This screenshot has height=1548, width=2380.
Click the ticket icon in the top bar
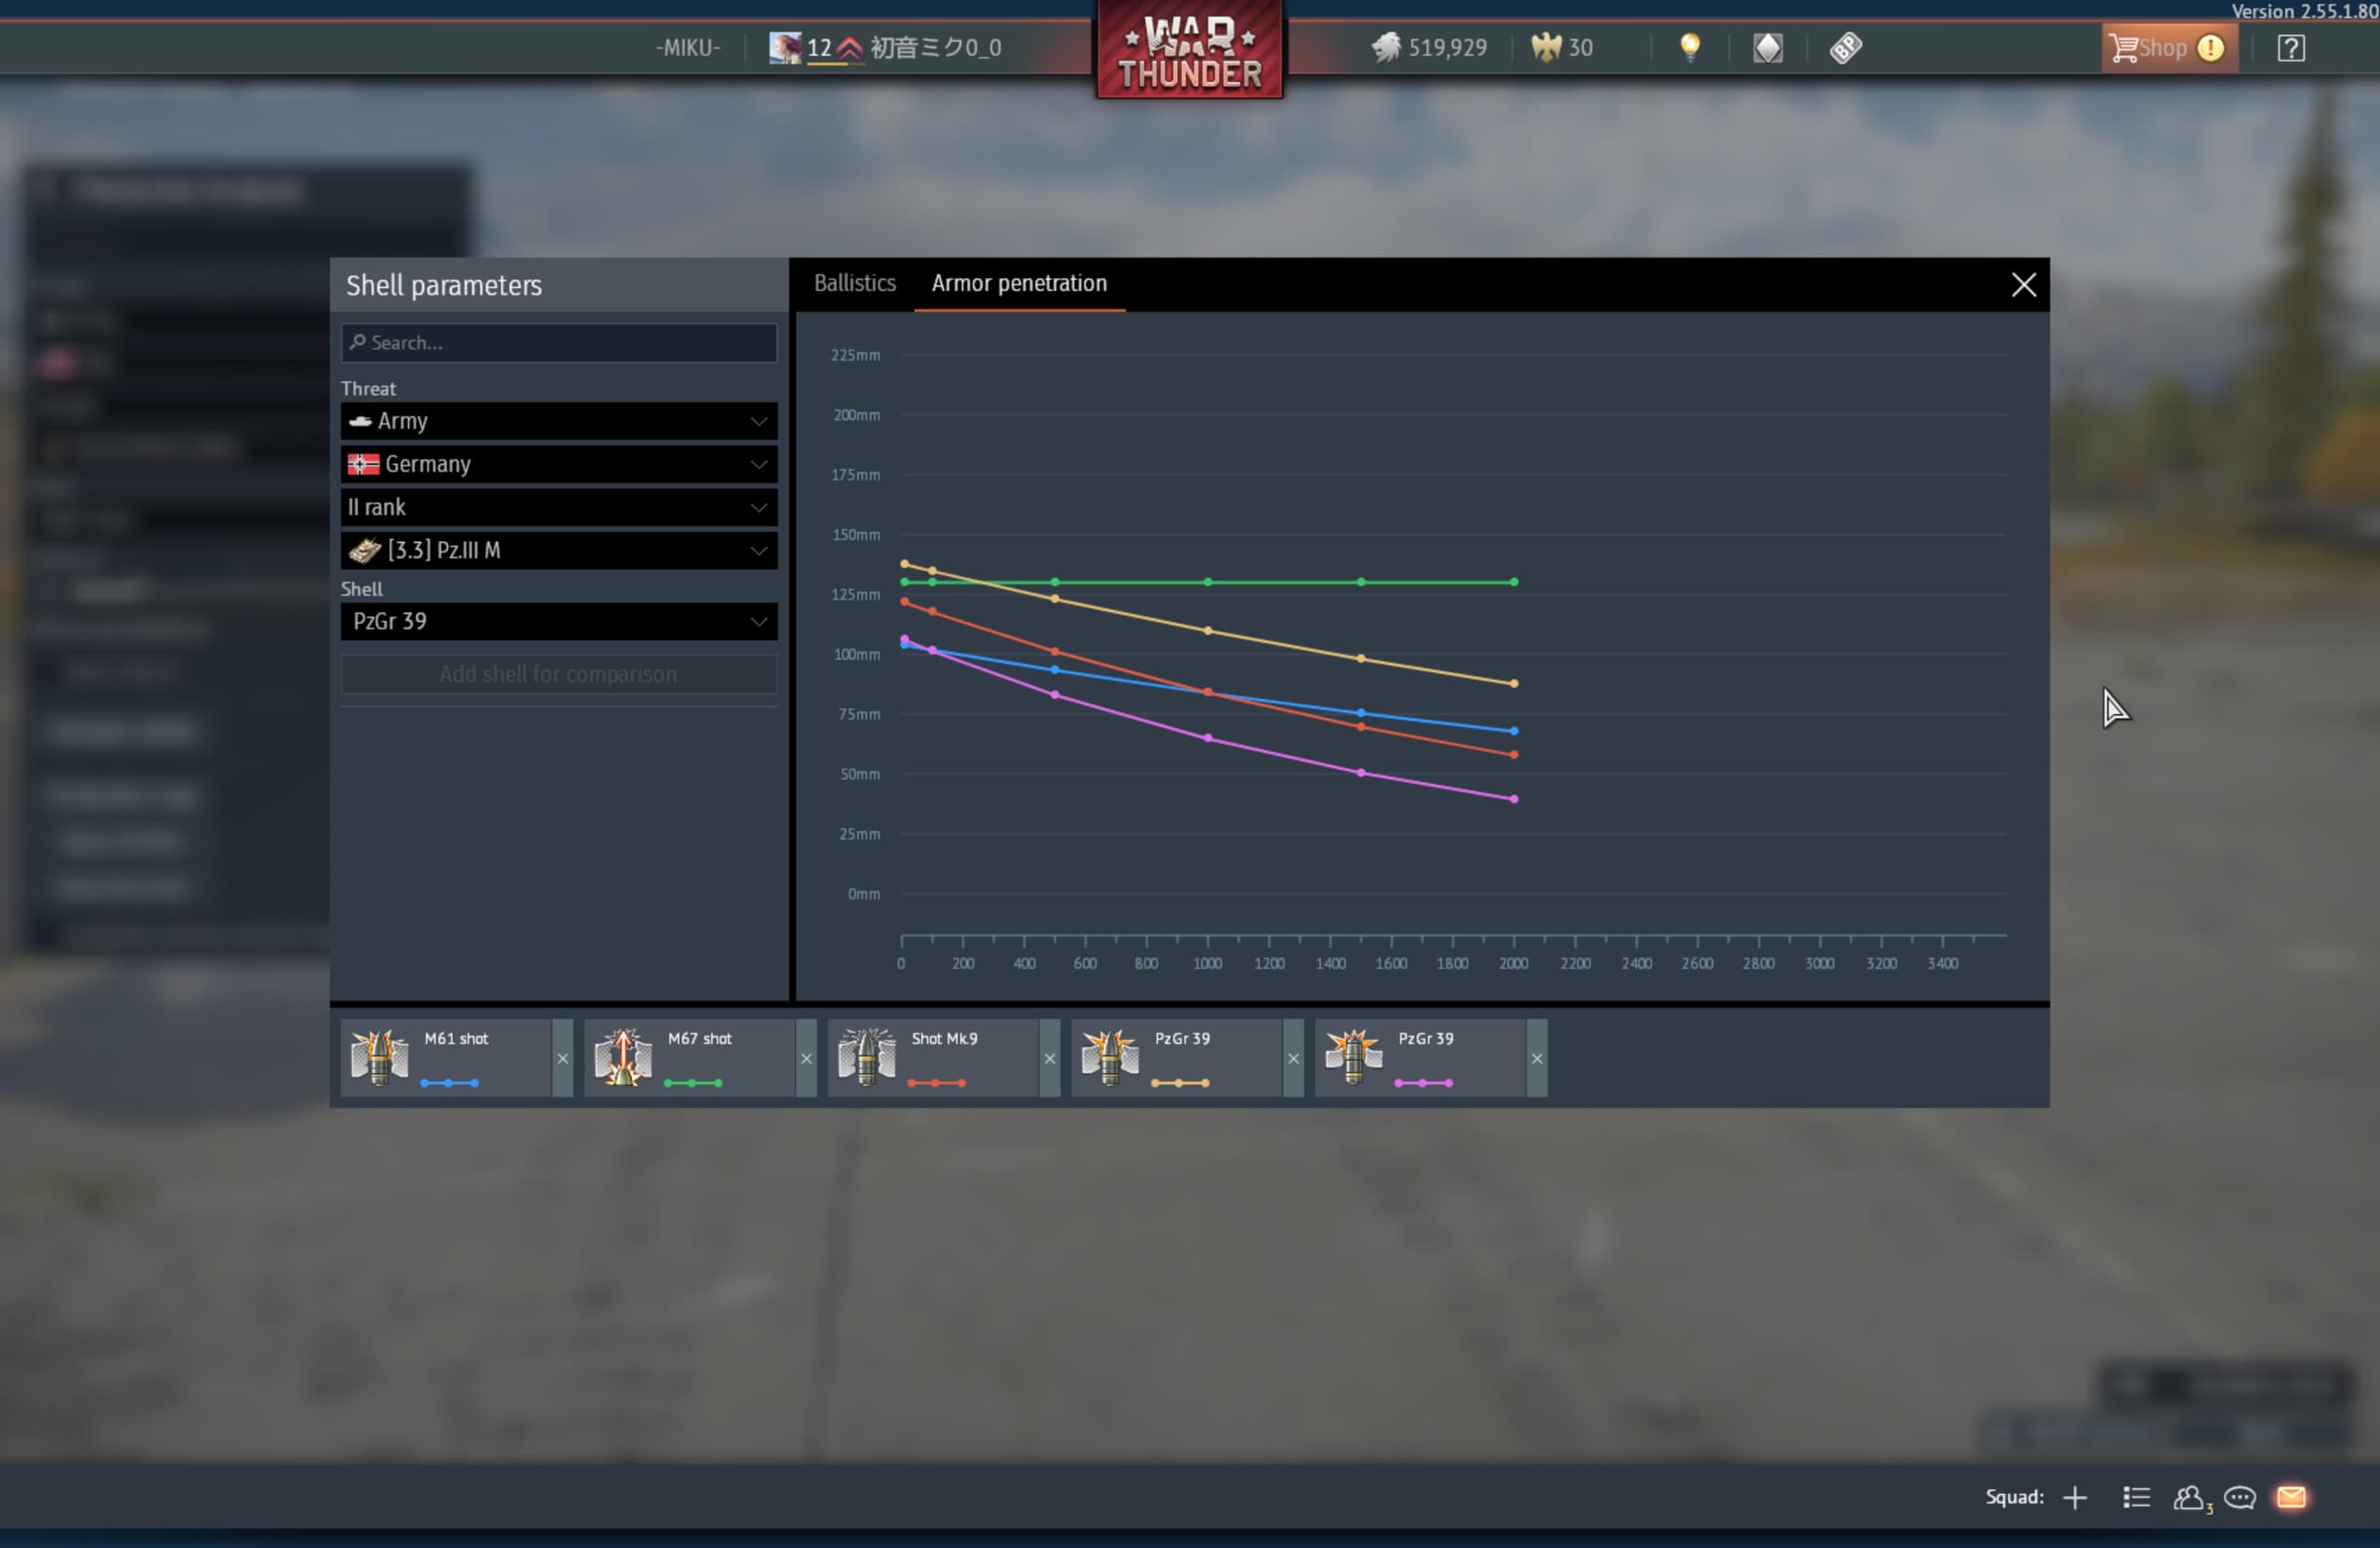[1845, 47]
